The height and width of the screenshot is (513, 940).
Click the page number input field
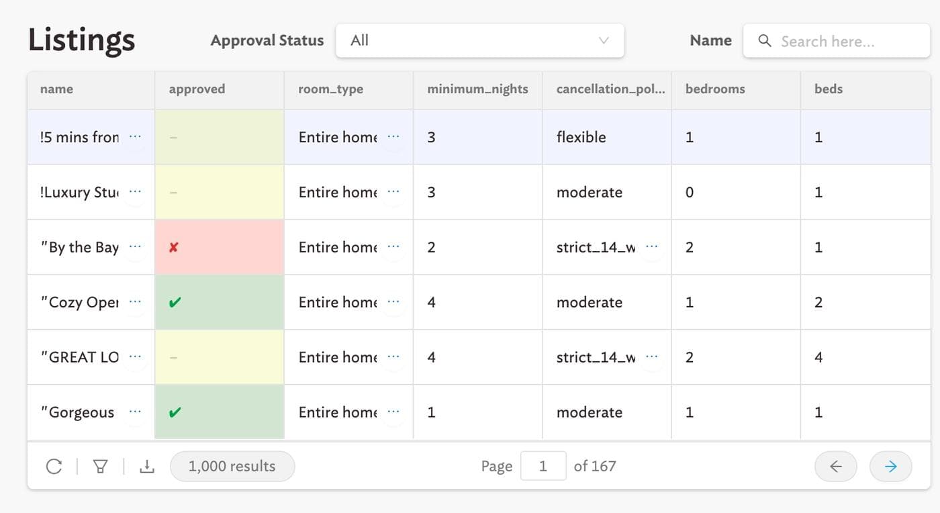pyautogui.click(x=543, y=466)
